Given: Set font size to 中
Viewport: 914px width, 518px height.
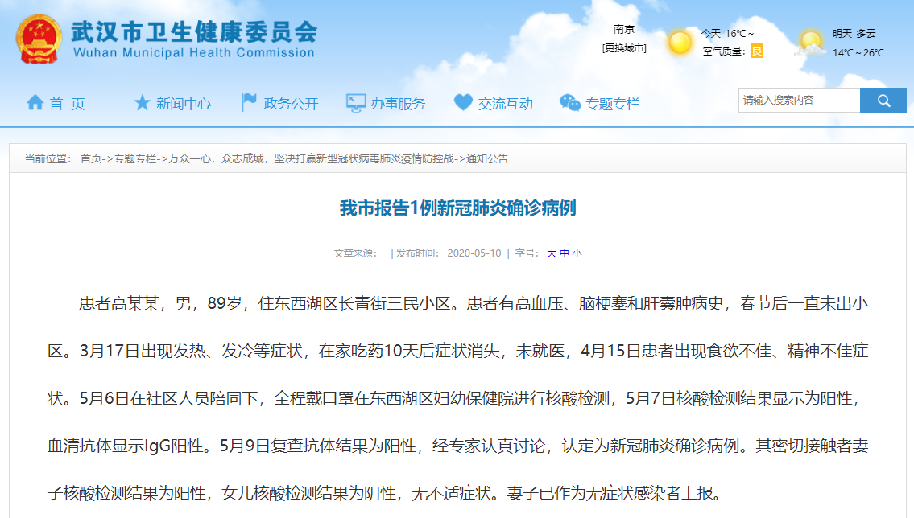Looking at the screenshot, I should 565,253.
